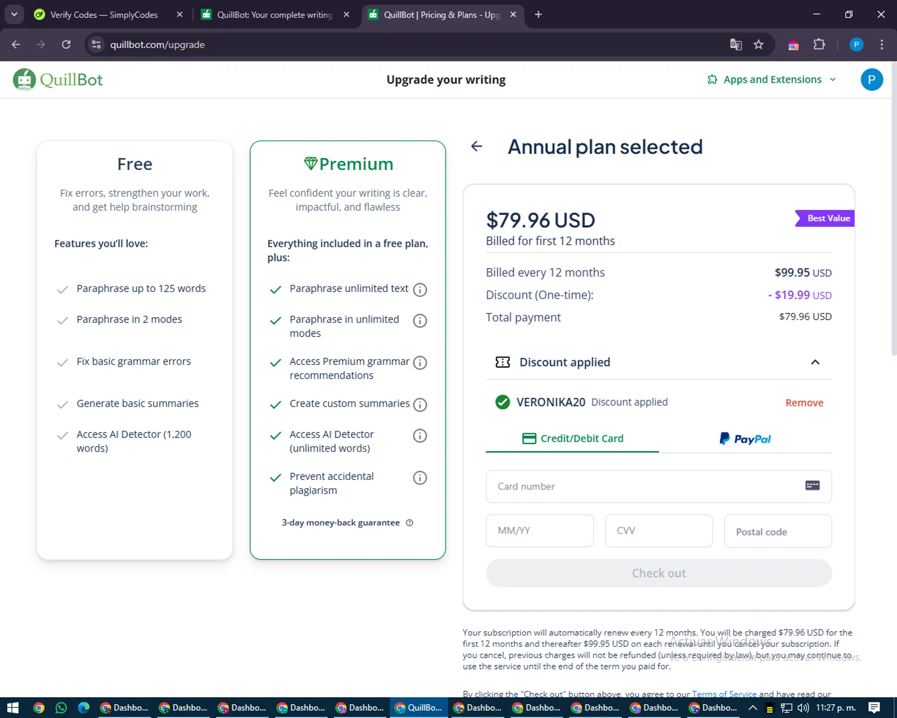Image resolution: width=897 pixels, height=718 pixels.
Task: Select Credit/Debit Card payment tab
Action: [572, 439]
